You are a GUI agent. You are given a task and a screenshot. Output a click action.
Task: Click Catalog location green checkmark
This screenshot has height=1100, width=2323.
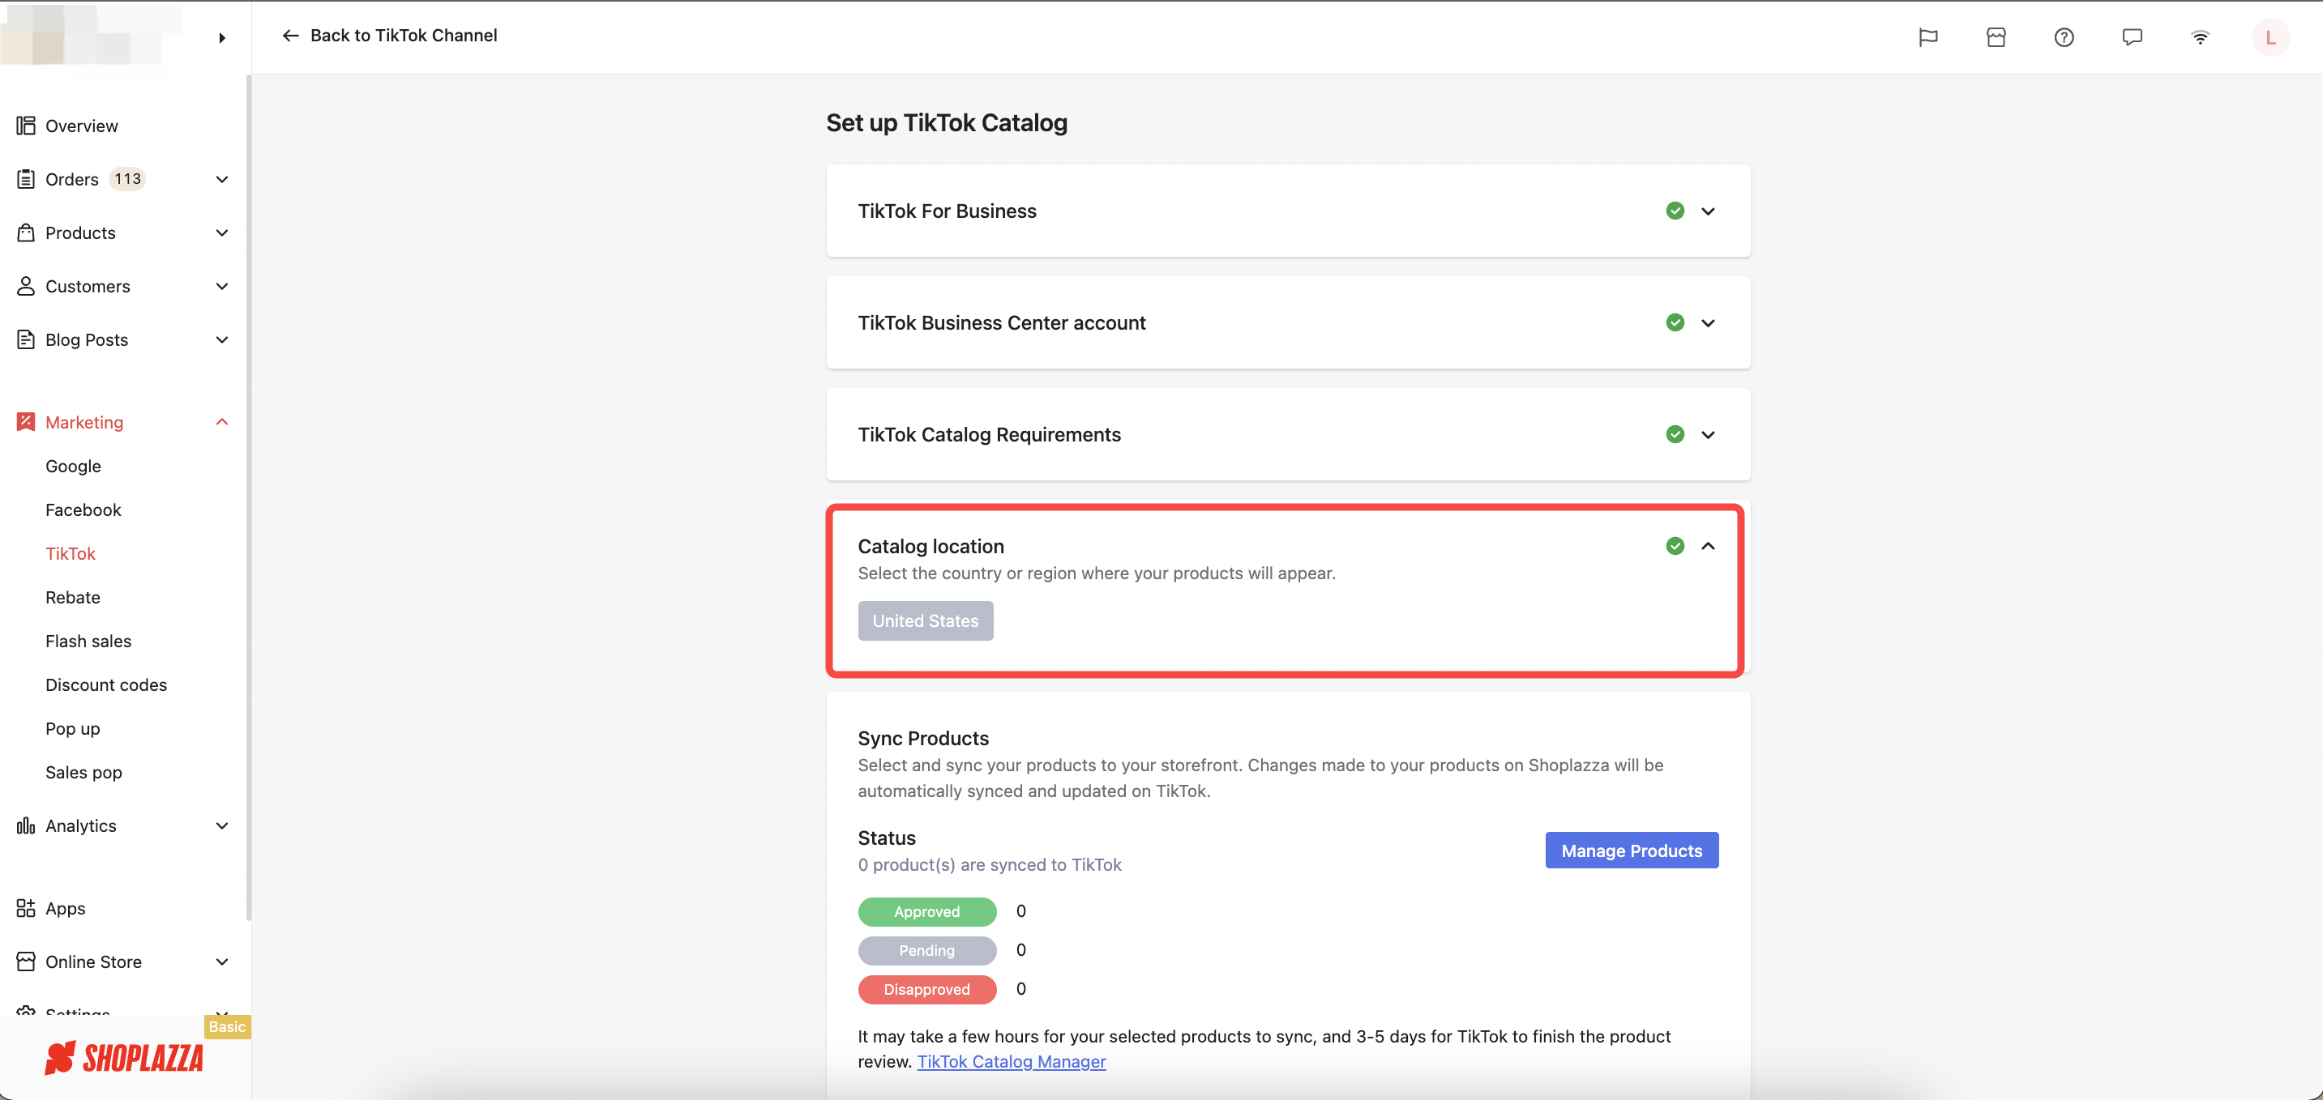1675,546
